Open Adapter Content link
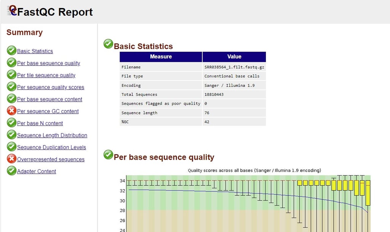This screenshot has height=232, width=390. [36, 171]
